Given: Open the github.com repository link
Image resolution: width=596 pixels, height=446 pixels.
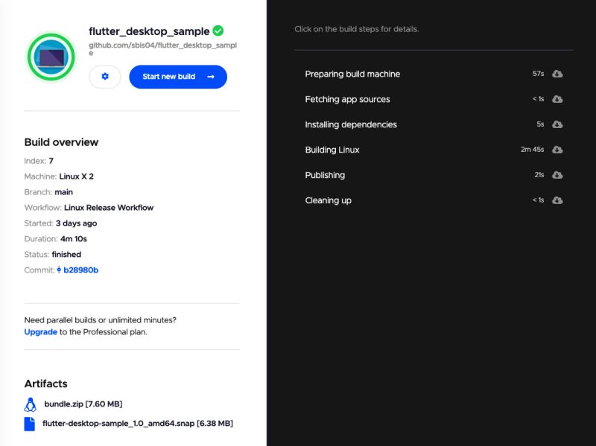Looking at the screenshot, I should click(x=159, y=48).
